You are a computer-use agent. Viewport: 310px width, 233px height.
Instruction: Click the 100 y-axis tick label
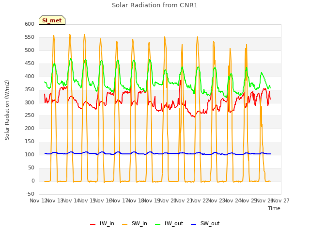[30, 154]
